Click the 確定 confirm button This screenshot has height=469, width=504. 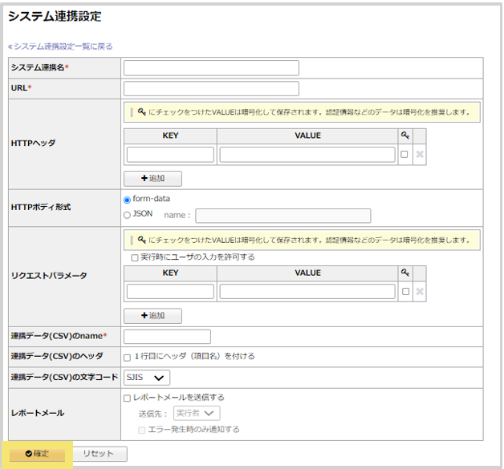[37, 454]
